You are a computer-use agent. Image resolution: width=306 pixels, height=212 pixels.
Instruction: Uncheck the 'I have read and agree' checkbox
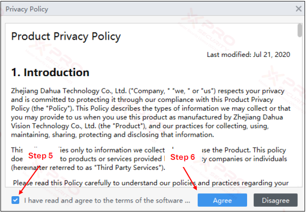click(15, 200)
